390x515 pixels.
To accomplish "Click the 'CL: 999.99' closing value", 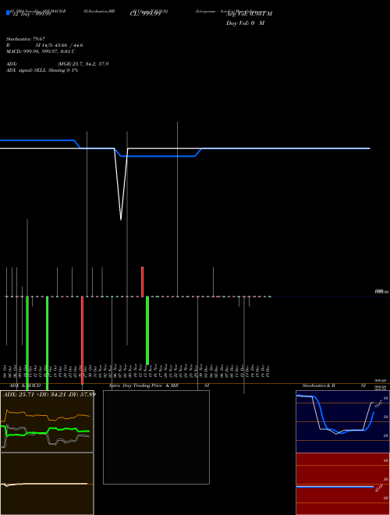I will click(145, 14).
